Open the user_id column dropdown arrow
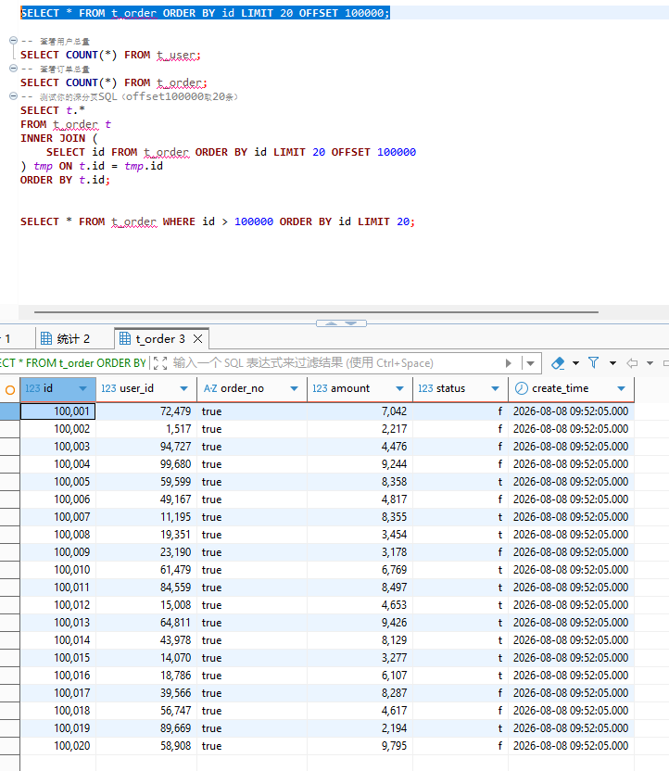 (x=183, y=388)
